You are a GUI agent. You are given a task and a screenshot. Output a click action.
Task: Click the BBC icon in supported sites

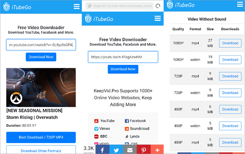96,136
